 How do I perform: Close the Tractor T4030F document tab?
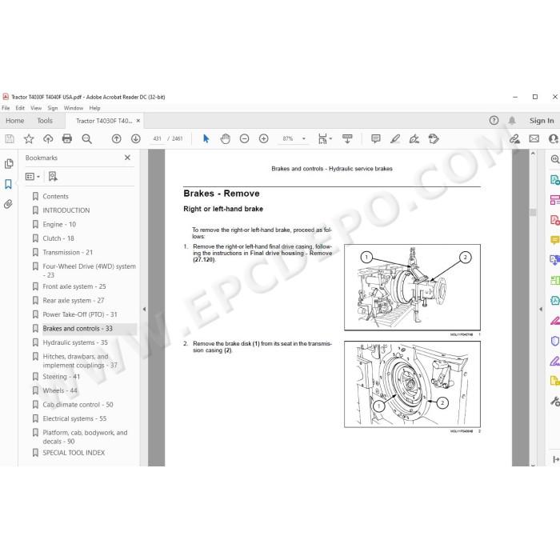pyautogui.click(x=138, y=121)
